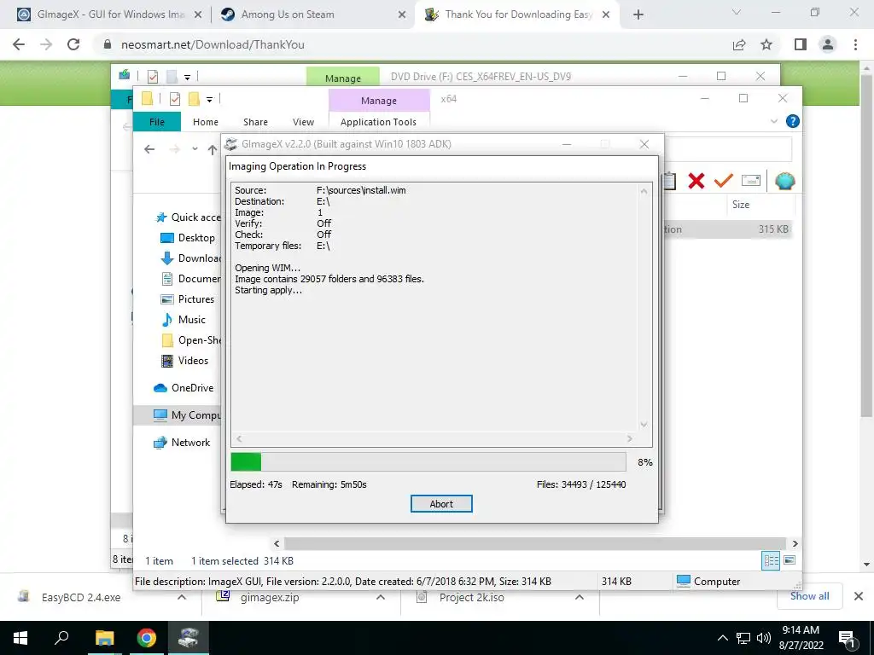Close the downloads bar
The height and width of the screenshot is (655, 874).
click(859, 596)
